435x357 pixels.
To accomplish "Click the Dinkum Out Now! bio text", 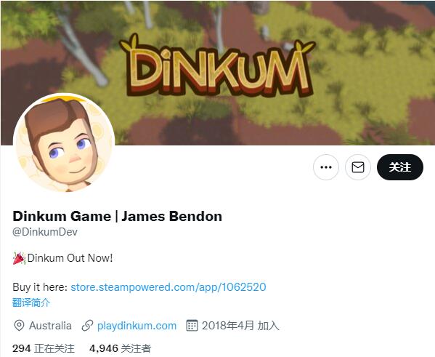I will [x=70, y=258].
